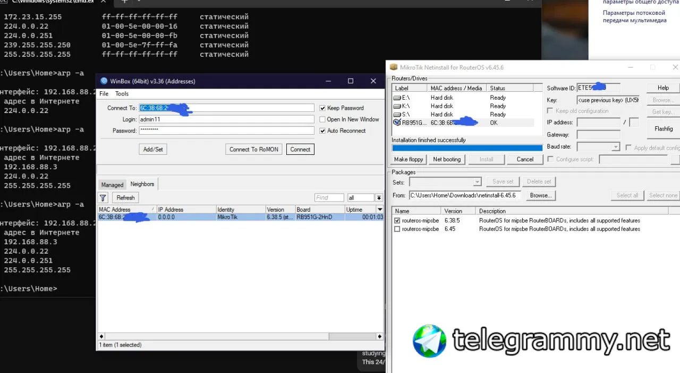
Task: Select the RB951G router entry in Routers/Drives
Action: [x=462, y=123]
